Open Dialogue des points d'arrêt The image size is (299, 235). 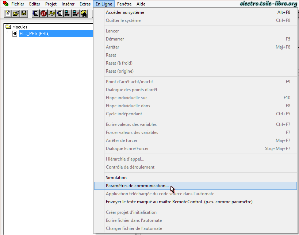click(x=195, y=89)
